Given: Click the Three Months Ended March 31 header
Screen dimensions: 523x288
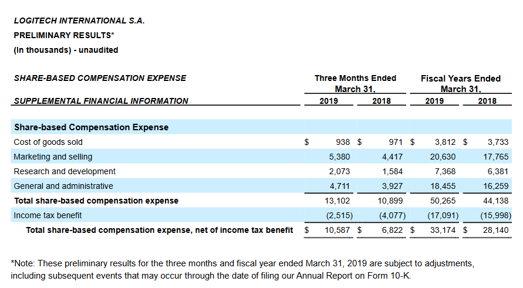Looking at the screenshot, I should click(355, 83).
